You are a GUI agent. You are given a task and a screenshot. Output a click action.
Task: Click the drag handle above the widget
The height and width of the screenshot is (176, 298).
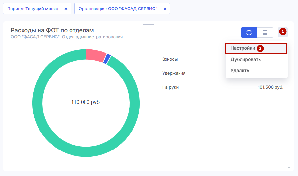pyautogui.click(x=149, y=25)
